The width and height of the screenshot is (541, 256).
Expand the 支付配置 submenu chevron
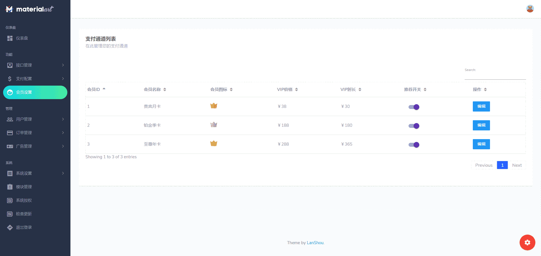(x=63, y=79)
